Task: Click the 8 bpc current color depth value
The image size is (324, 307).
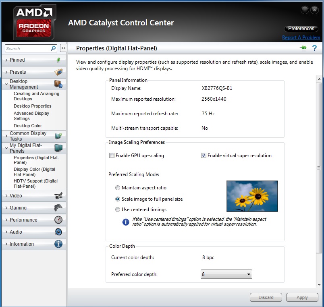Action: (208, 257)
